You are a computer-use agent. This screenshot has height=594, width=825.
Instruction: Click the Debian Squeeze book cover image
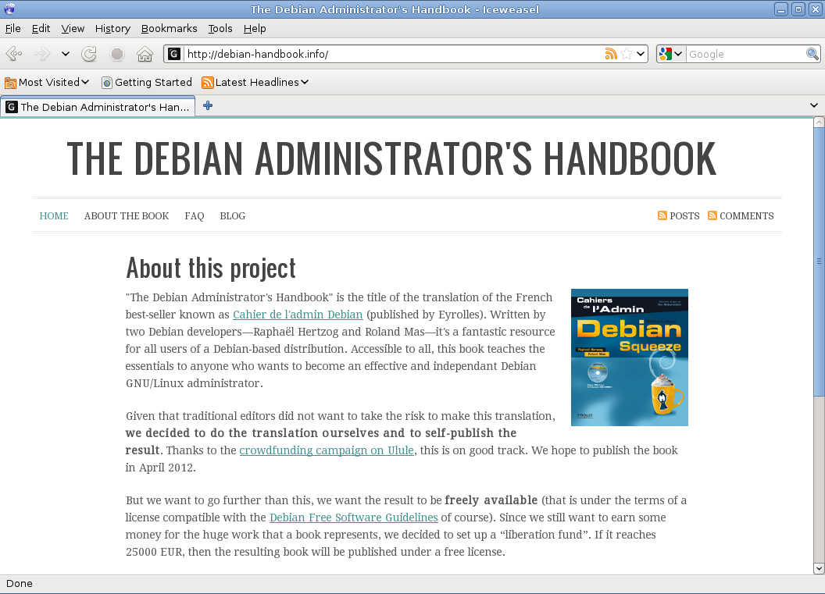coord(629,357)
